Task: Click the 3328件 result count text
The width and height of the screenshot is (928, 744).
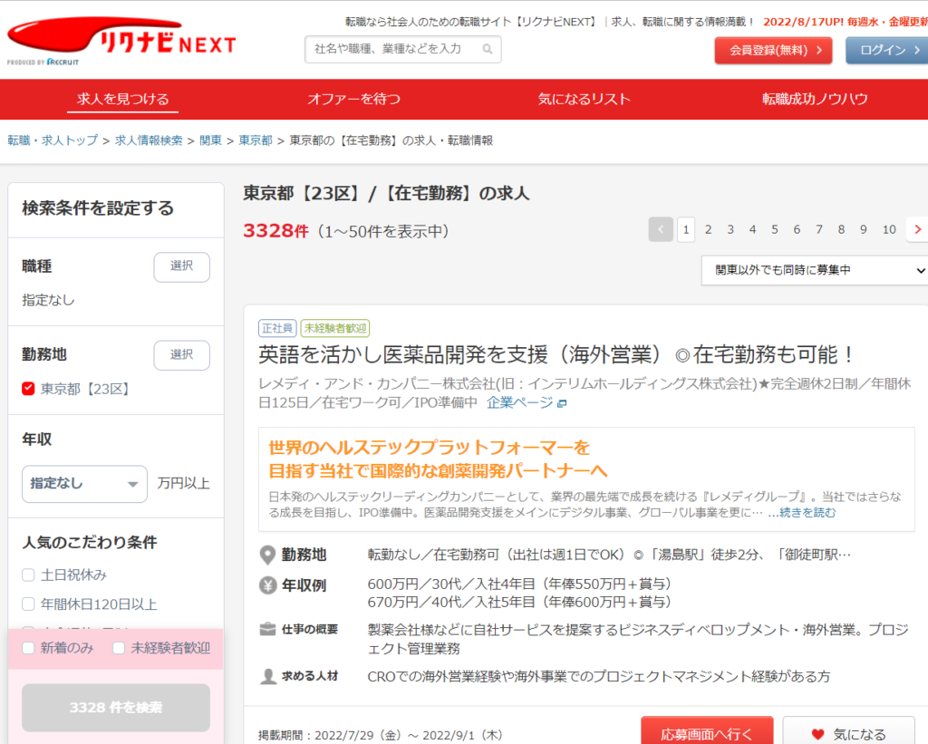Action: pos(275,231)
